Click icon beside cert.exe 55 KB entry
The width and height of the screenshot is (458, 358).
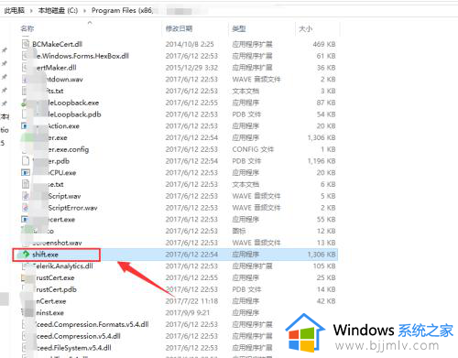25,219
